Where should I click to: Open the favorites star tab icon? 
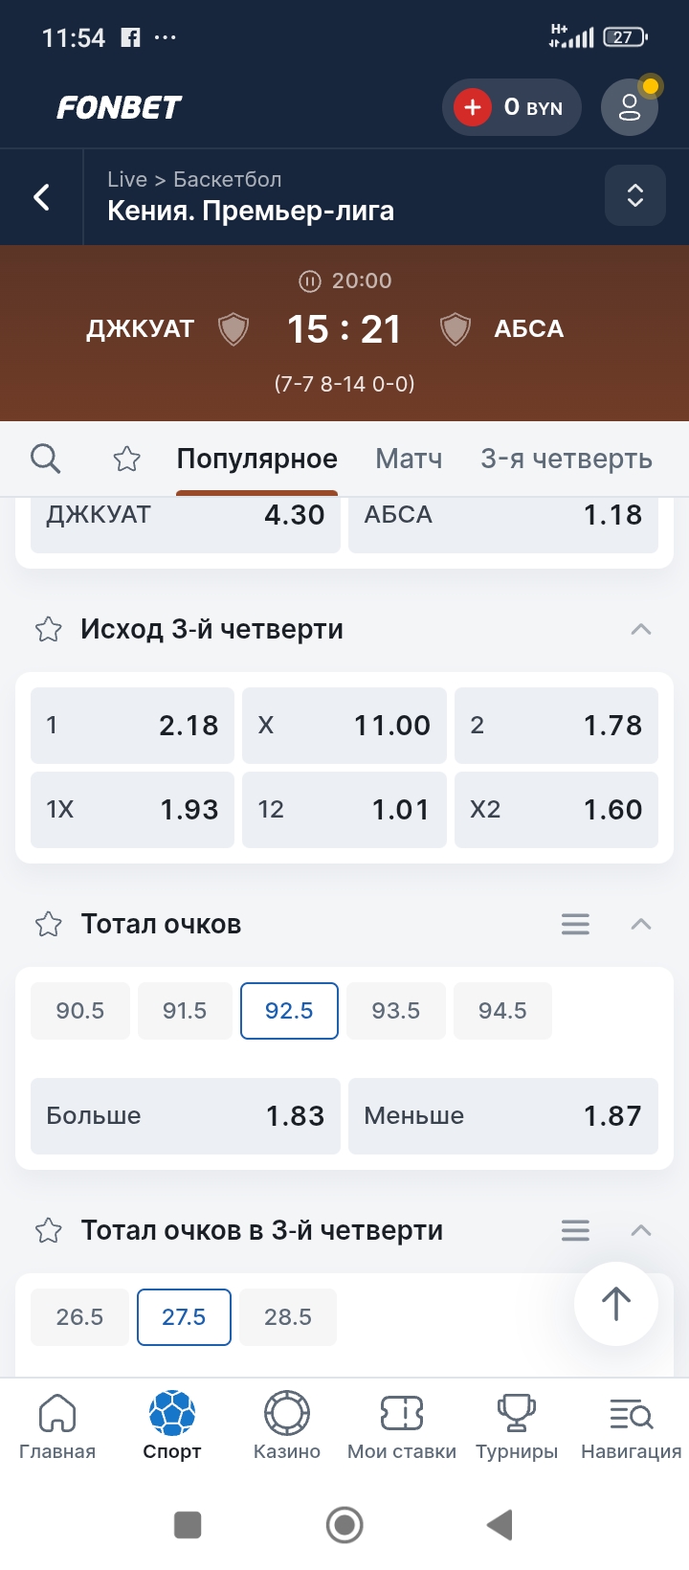pos(126,460)
